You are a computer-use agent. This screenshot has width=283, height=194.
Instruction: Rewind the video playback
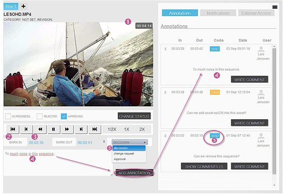[40, 129]
